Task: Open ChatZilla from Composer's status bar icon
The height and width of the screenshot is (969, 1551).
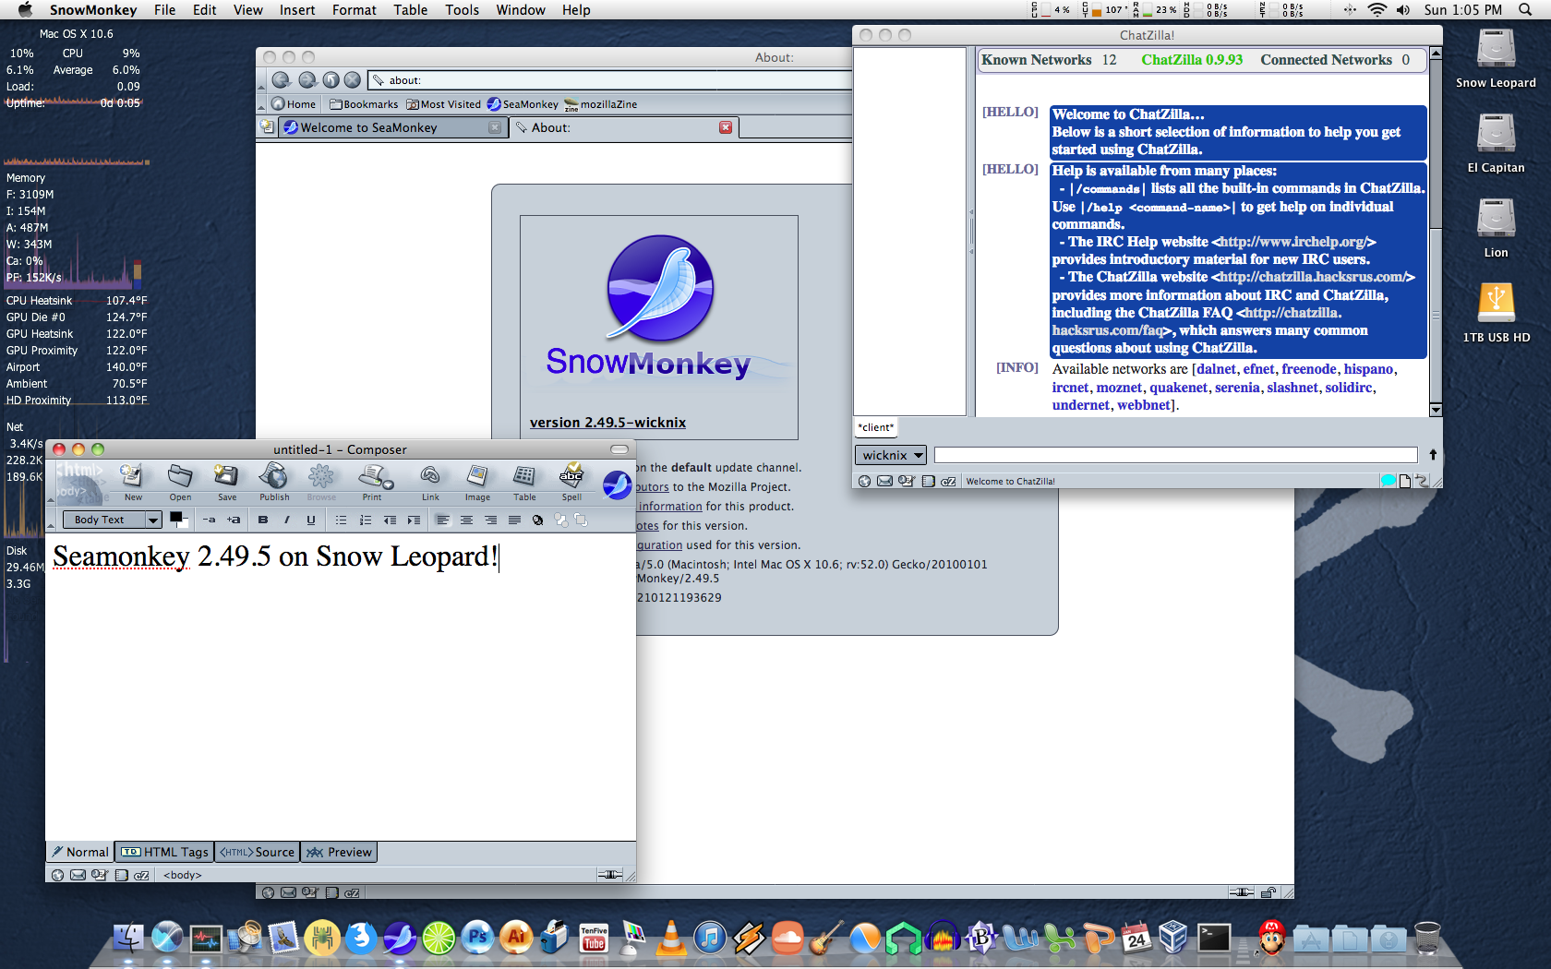Action: [141, 875]
